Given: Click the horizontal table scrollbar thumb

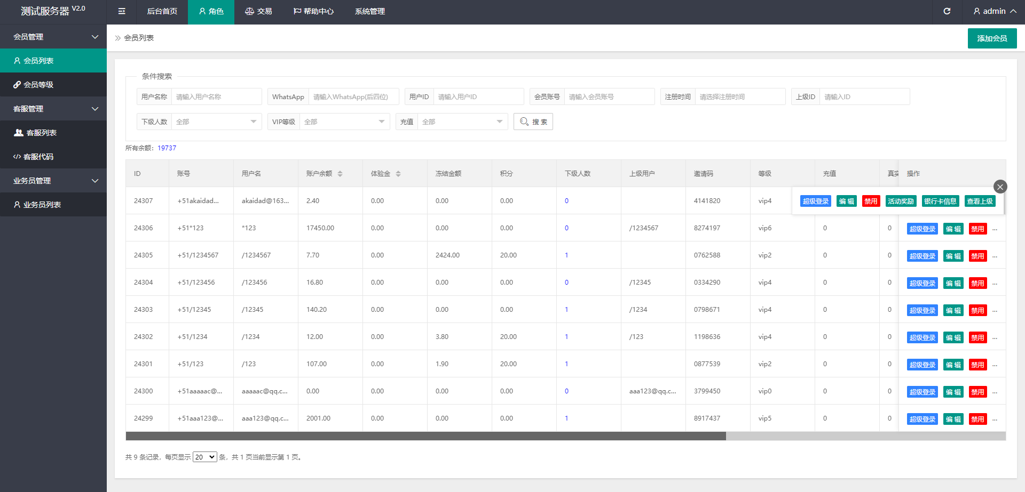Looking at the screenshot, I should coord(425,436).
